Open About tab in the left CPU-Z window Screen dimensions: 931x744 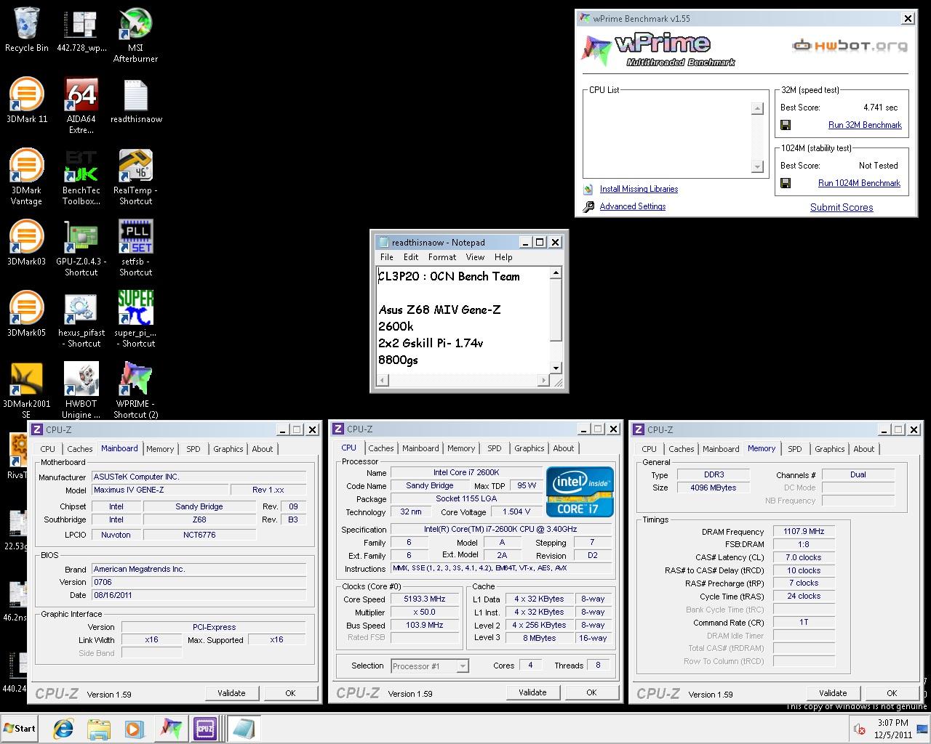(263, 449)
